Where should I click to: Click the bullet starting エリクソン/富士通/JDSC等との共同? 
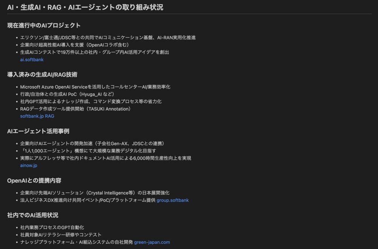click(108, 38)
